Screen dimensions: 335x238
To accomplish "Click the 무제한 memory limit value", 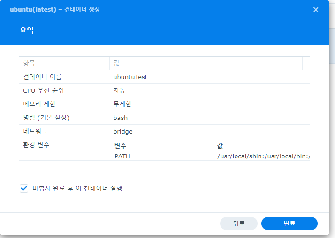I will point(122,104).
